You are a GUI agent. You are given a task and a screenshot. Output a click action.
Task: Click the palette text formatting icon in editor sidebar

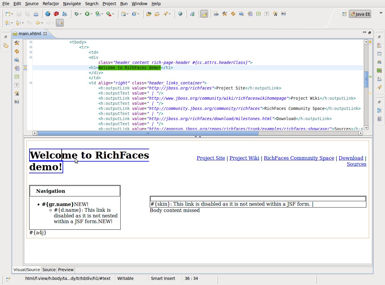pos(17,93)
